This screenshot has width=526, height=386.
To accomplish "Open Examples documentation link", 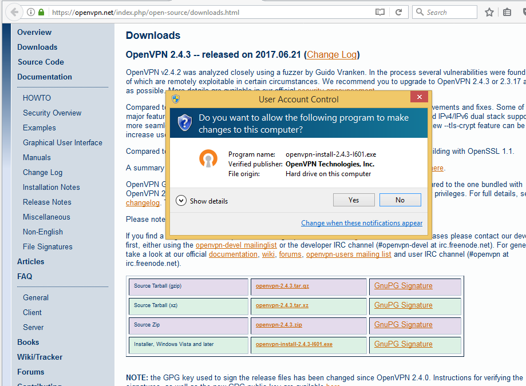I will [39, 128].
